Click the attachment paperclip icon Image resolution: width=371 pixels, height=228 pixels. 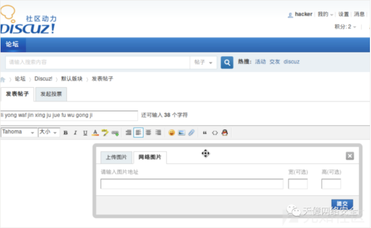191,133
